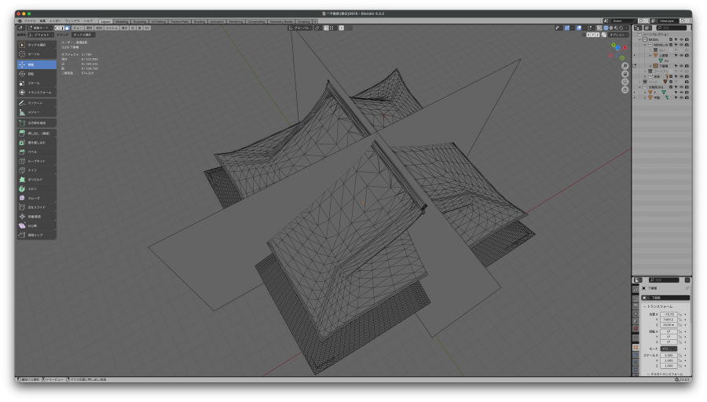Click the zoom magnifier viewport gizmo
Image resolution: width=707 pixels, height=402 pixels.
625,67
